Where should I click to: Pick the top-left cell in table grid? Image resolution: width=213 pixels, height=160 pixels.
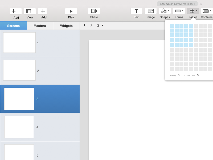[x=172, y=26]
